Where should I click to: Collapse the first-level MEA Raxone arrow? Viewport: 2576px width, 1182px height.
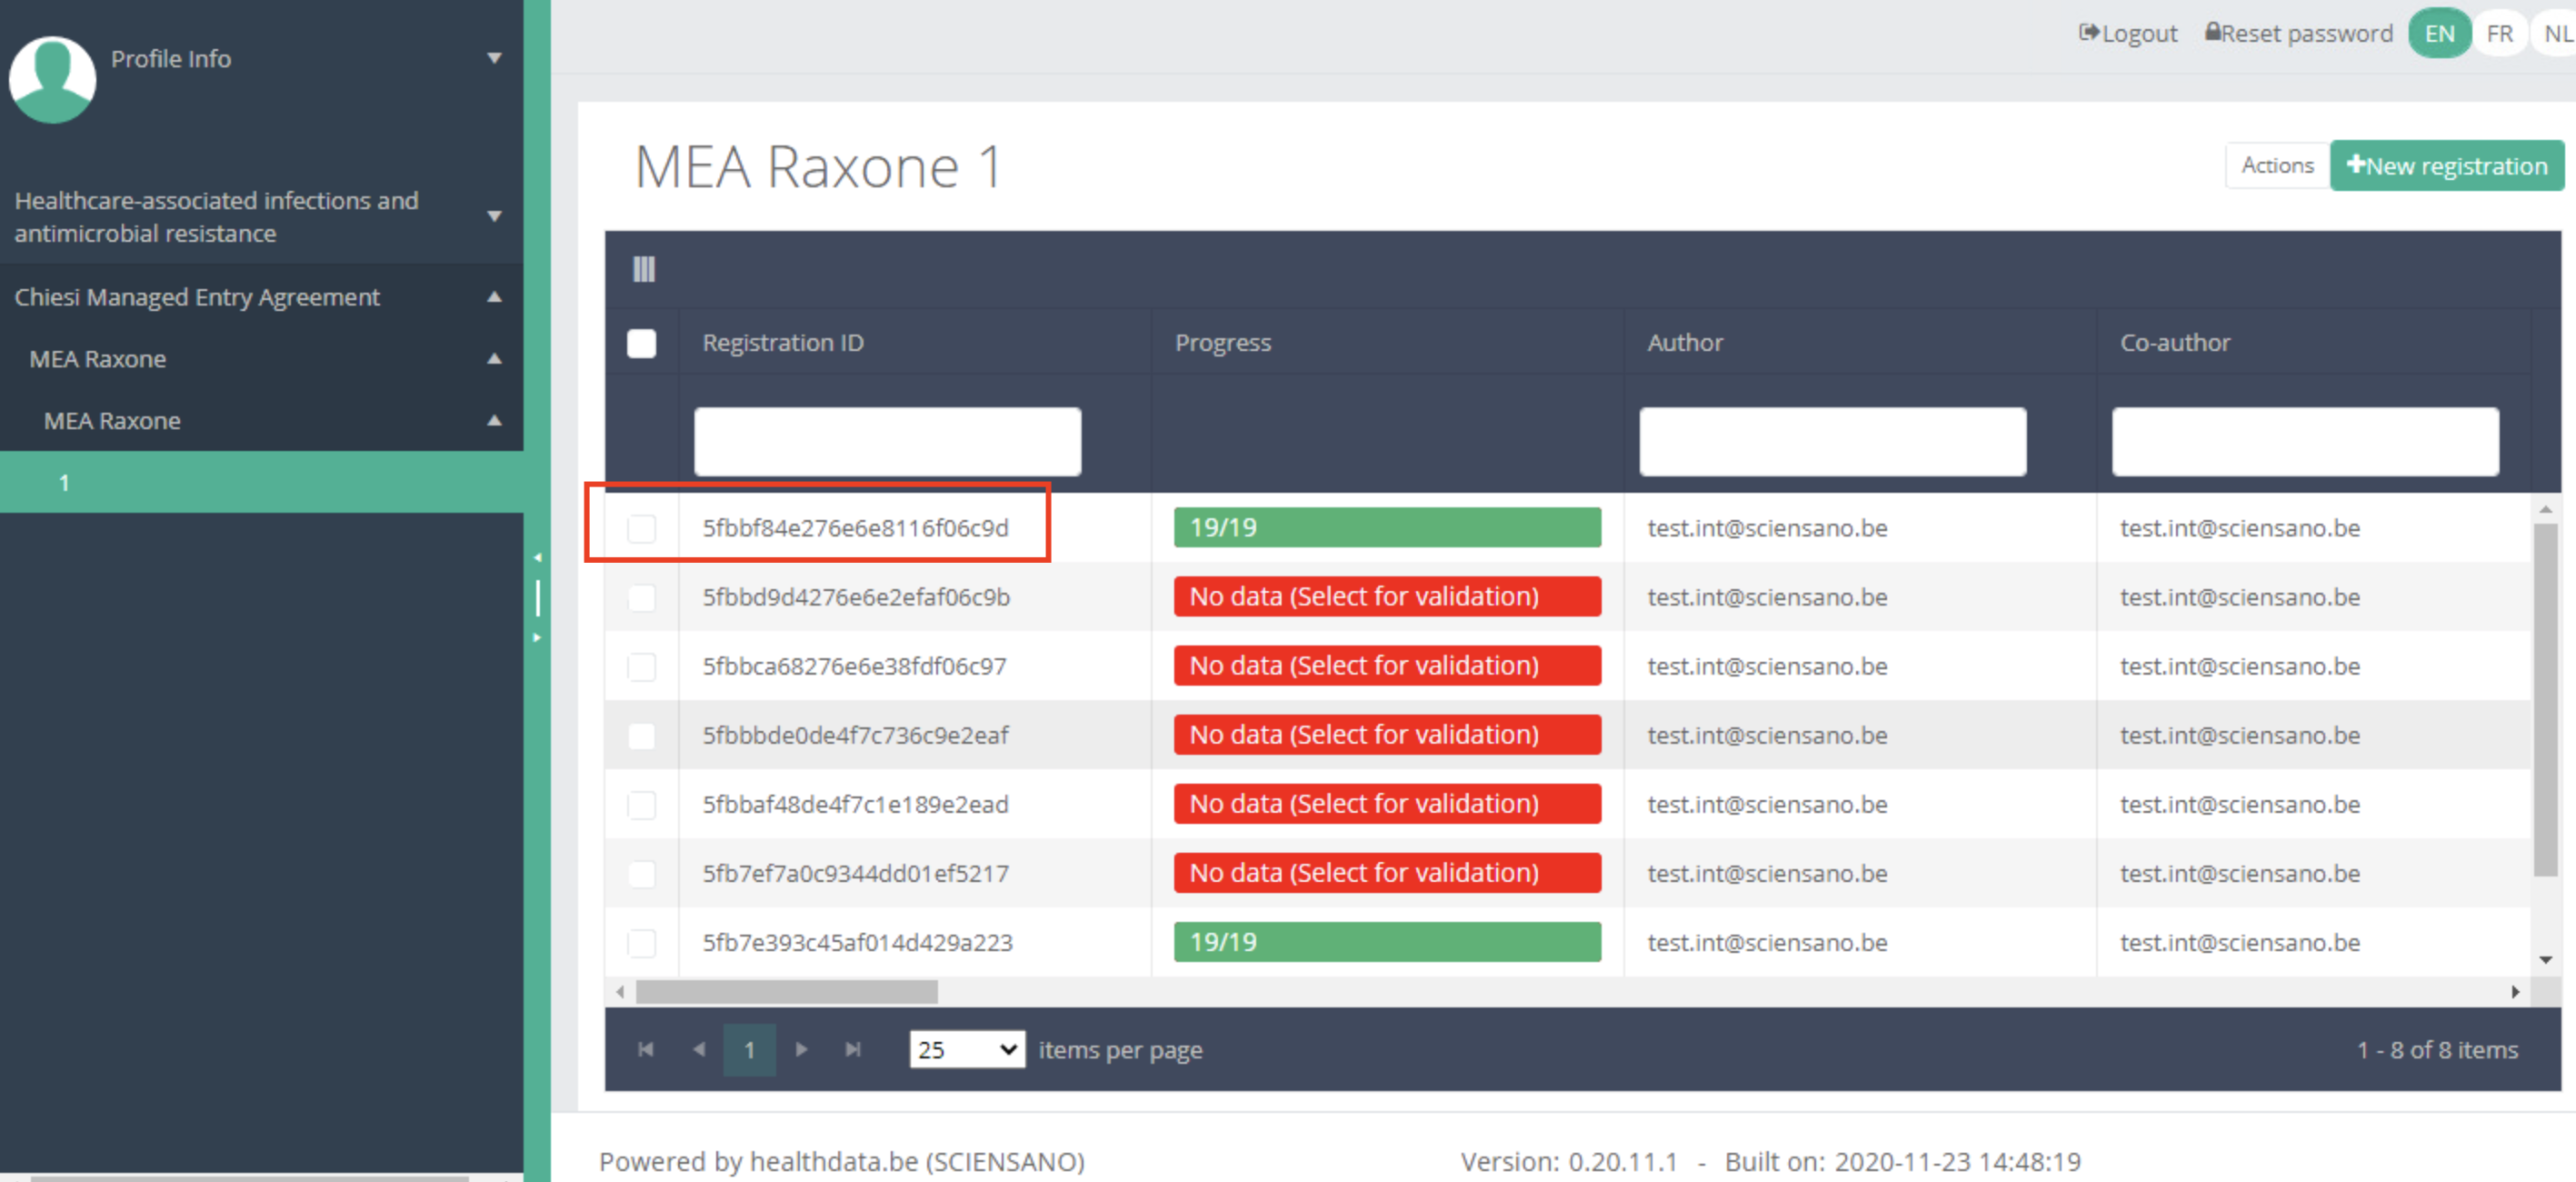(x=494, y=358)
